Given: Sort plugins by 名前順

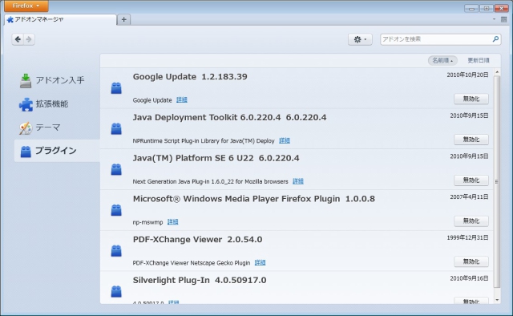Looking at the screenshot, I should pyautogui.click(x=442, y=61).
